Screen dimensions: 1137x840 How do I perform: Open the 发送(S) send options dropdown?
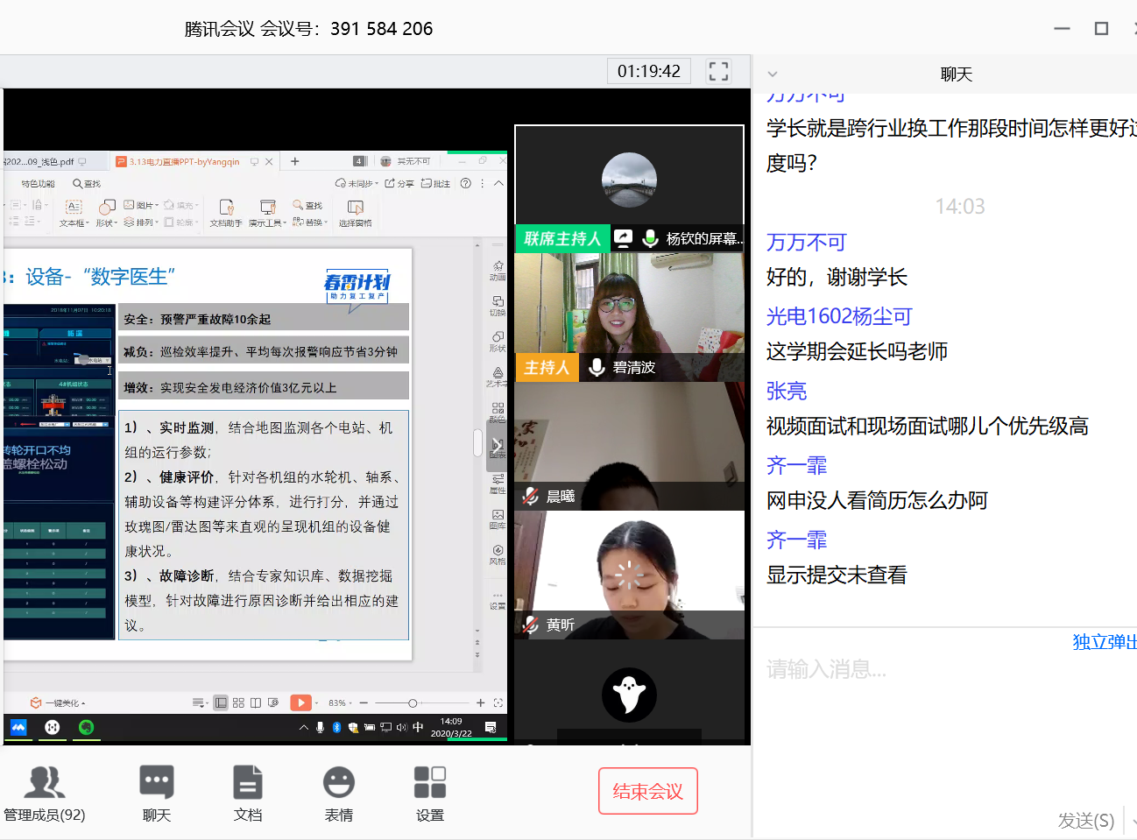tap(1133, 821)
